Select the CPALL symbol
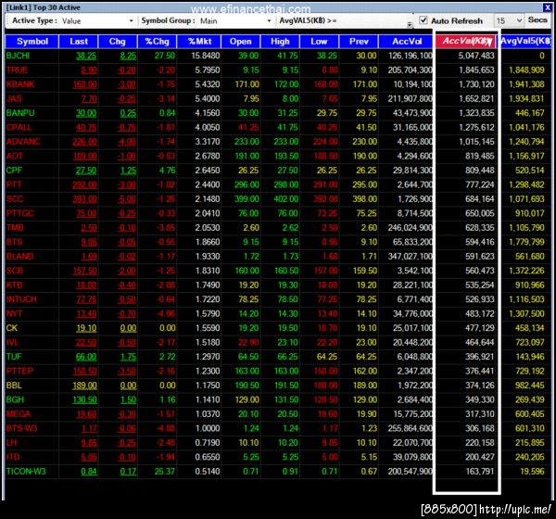This screenshot has width=556, height=519. (x=19, y=127)
